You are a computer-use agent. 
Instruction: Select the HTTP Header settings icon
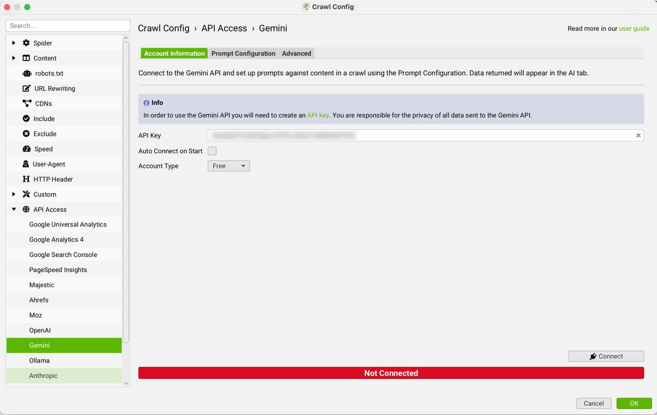point(27,179)
